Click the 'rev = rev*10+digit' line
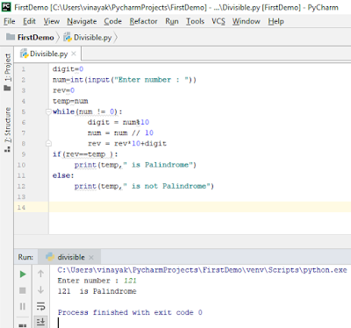Viewport: 351px width, 328px height. 127,144
